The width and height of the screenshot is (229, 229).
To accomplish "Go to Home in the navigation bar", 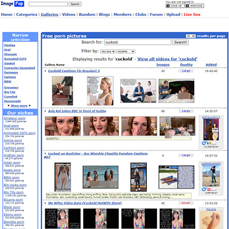I will 6,14.
